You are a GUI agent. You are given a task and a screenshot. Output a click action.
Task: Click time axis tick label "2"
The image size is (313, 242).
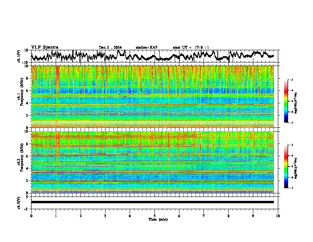pos(81,216)
